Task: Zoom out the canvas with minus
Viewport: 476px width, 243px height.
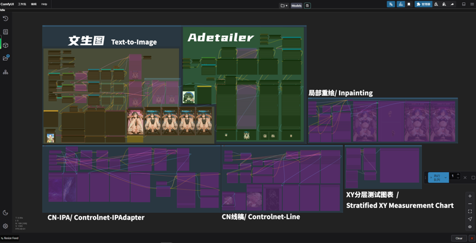Action: click(x=470, y=204)
